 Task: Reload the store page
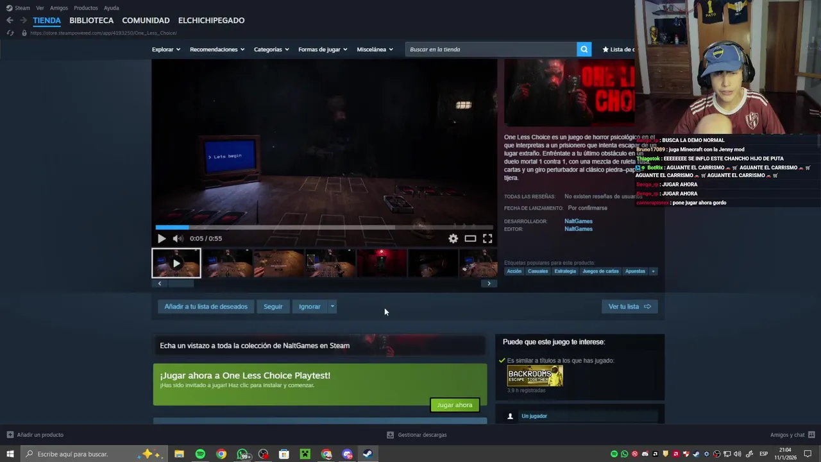[10, 33]
